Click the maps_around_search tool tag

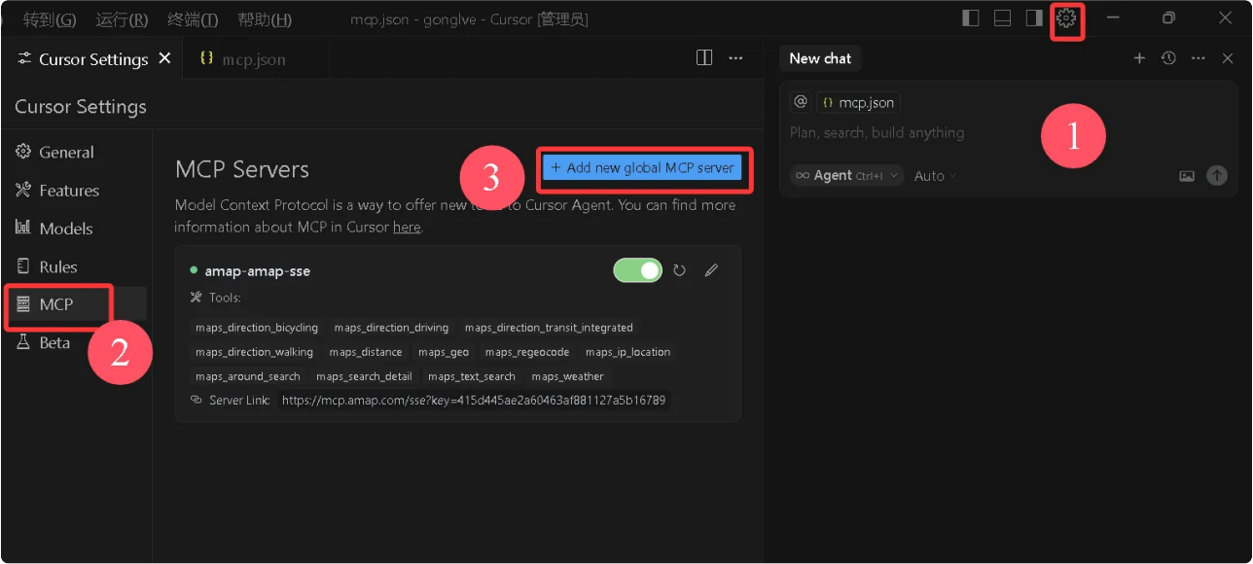[x=248, y=376]
